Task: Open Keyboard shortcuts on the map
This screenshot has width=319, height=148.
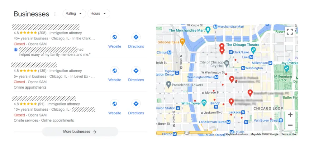Action: pyautogui.click(x=237, y=134)
